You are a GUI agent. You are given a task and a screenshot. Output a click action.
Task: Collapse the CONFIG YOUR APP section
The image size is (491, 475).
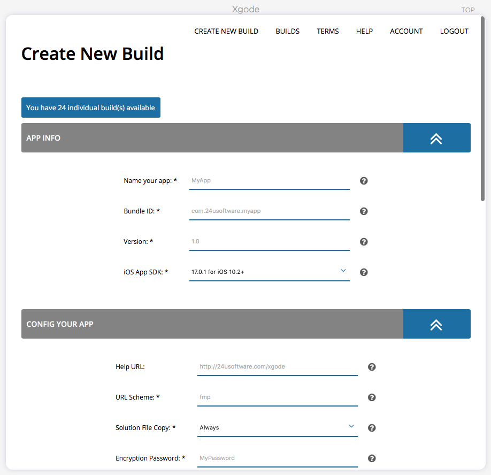(436, 324)
